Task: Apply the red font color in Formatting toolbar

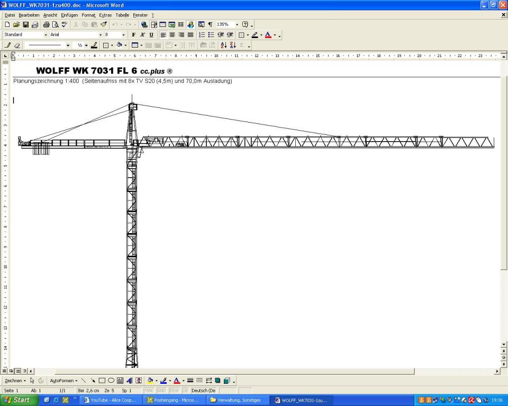Action: pyautogui.click(x=268, y=35)
